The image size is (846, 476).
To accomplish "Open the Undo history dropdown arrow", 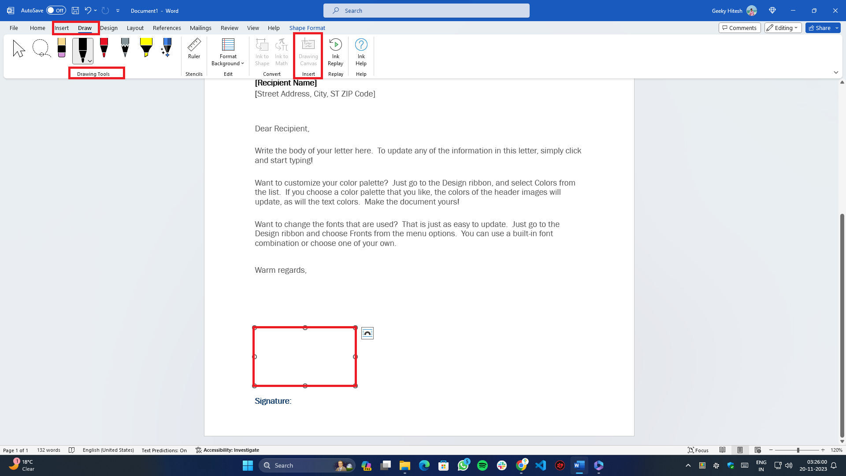I will (x=95, y=11).
